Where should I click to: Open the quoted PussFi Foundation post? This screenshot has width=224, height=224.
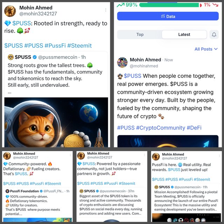37,202
